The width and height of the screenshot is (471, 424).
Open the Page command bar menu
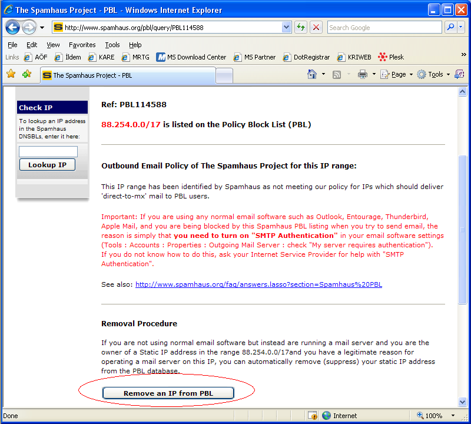pos(396,74)
